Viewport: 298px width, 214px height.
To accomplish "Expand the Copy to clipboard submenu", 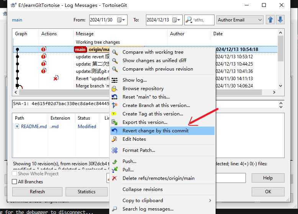I will tap(210, 201).
